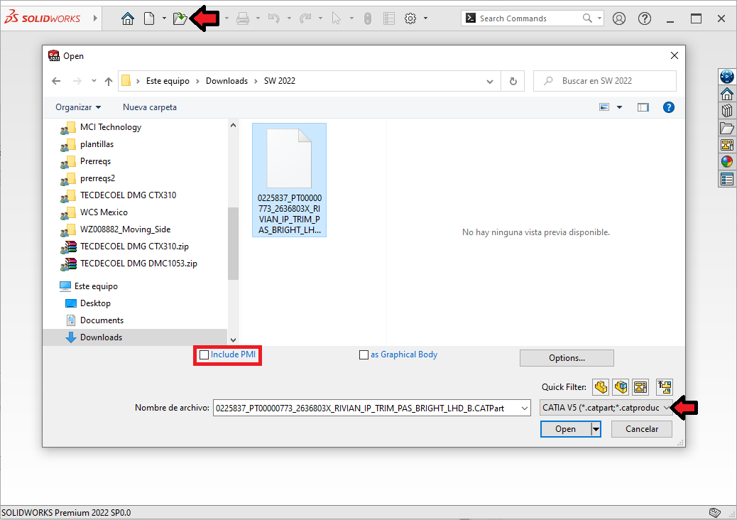This screenshot has height=520, width=737.
Task: Create a new document with the New icon
Action: pos(149,18)
